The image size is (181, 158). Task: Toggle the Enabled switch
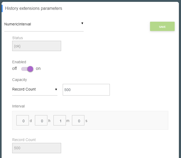[x=27, y=69]
